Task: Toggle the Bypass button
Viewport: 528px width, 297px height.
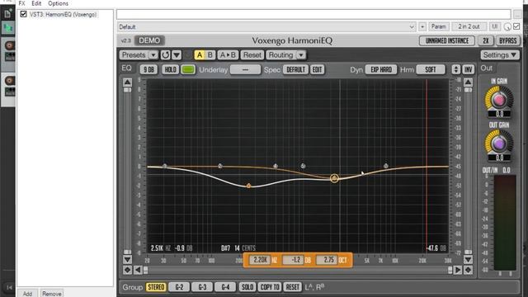Action: pyautogui.click(x=508, y=40)
